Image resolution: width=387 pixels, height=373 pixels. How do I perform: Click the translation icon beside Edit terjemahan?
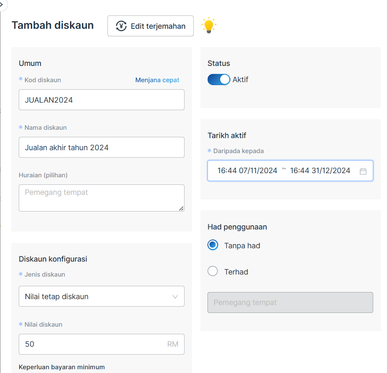point(121,26)
